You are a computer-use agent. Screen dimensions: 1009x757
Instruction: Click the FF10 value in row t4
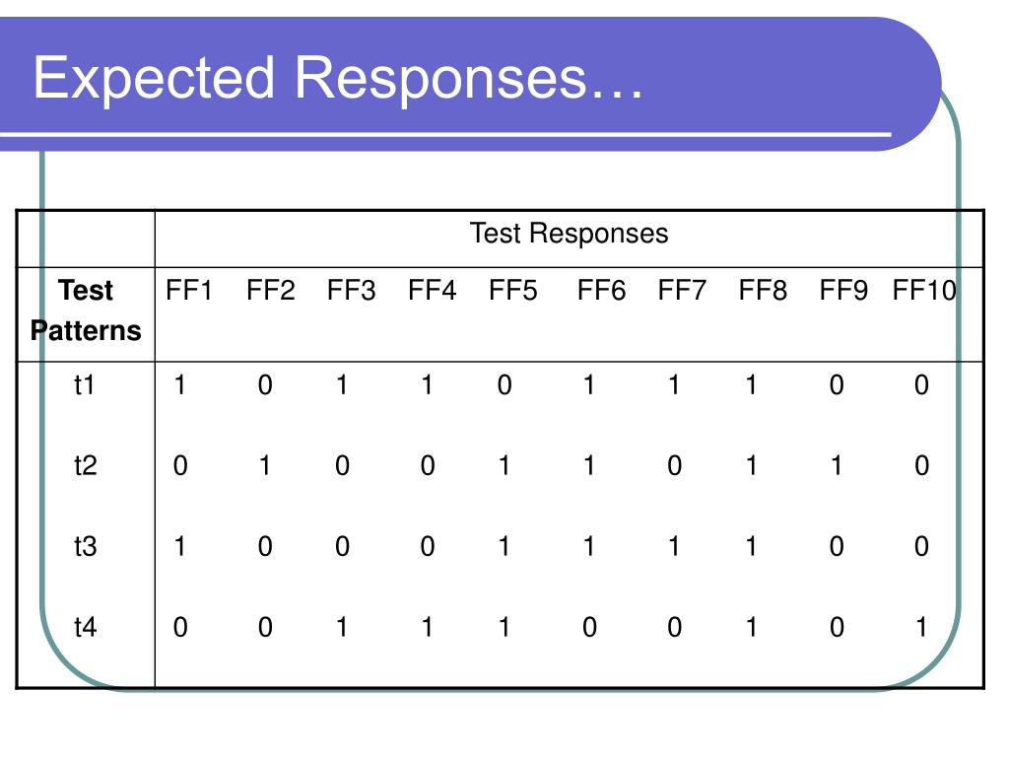(x=921, y=627)
